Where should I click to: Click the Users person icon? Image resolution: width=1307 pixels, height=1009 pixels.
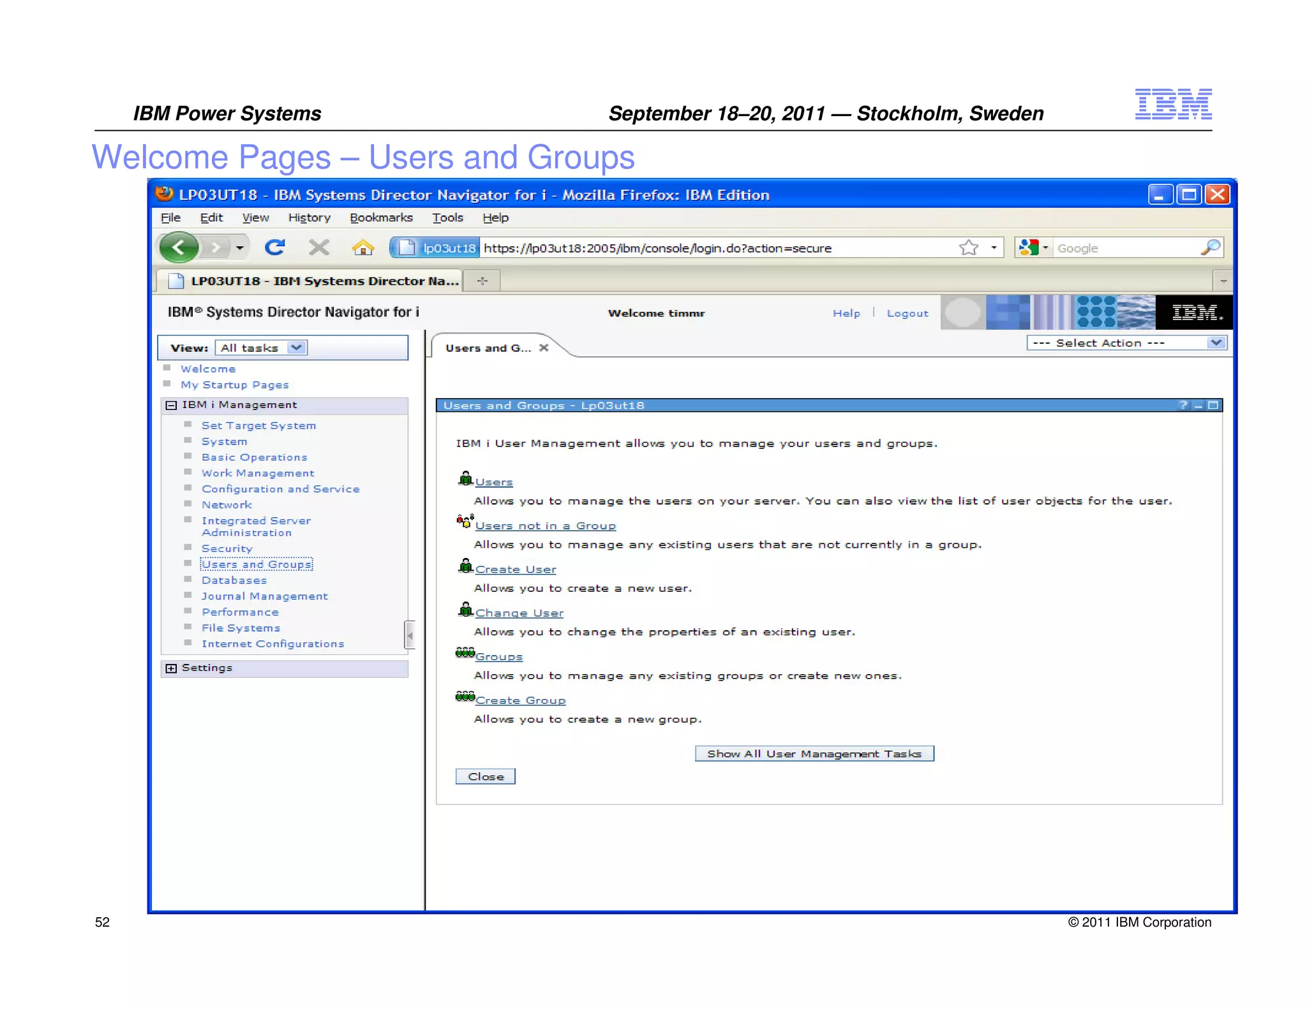coord(466,478)
